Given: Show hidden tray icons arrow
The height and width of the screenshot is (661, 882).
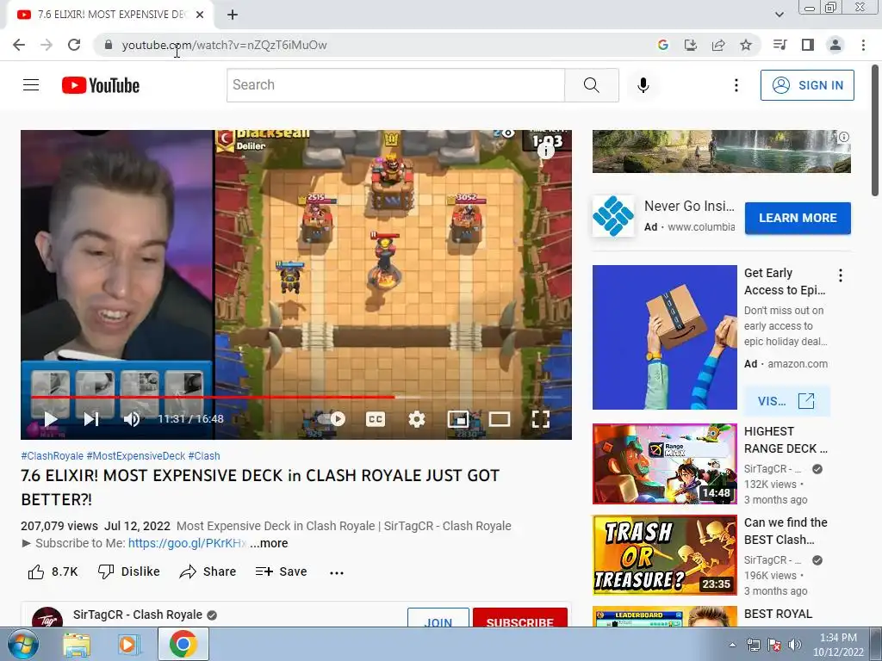Looking at the screenshot, I should [732, 645].
